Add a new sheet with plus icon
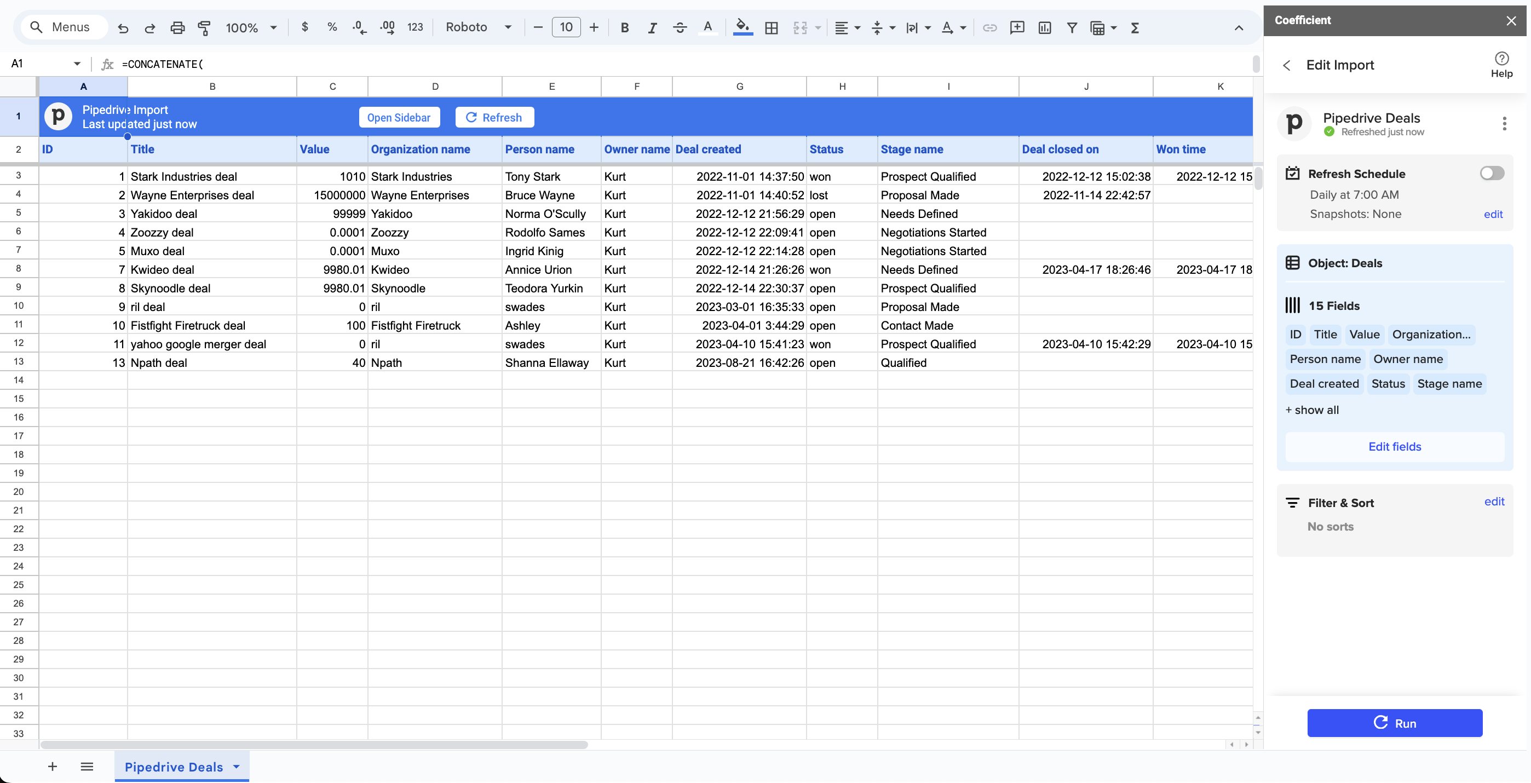The image size is (1531, 783). (53, 767)
